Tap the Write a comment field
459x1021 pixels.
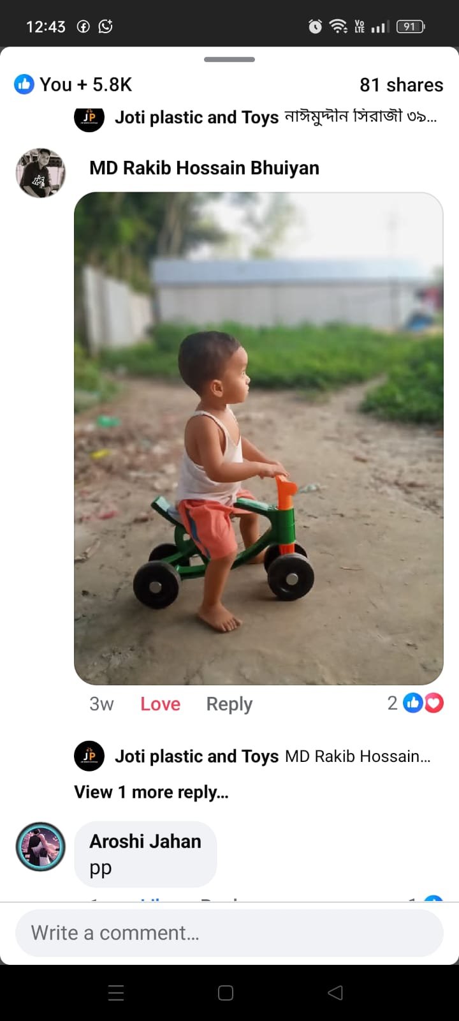tap(229, 933)
